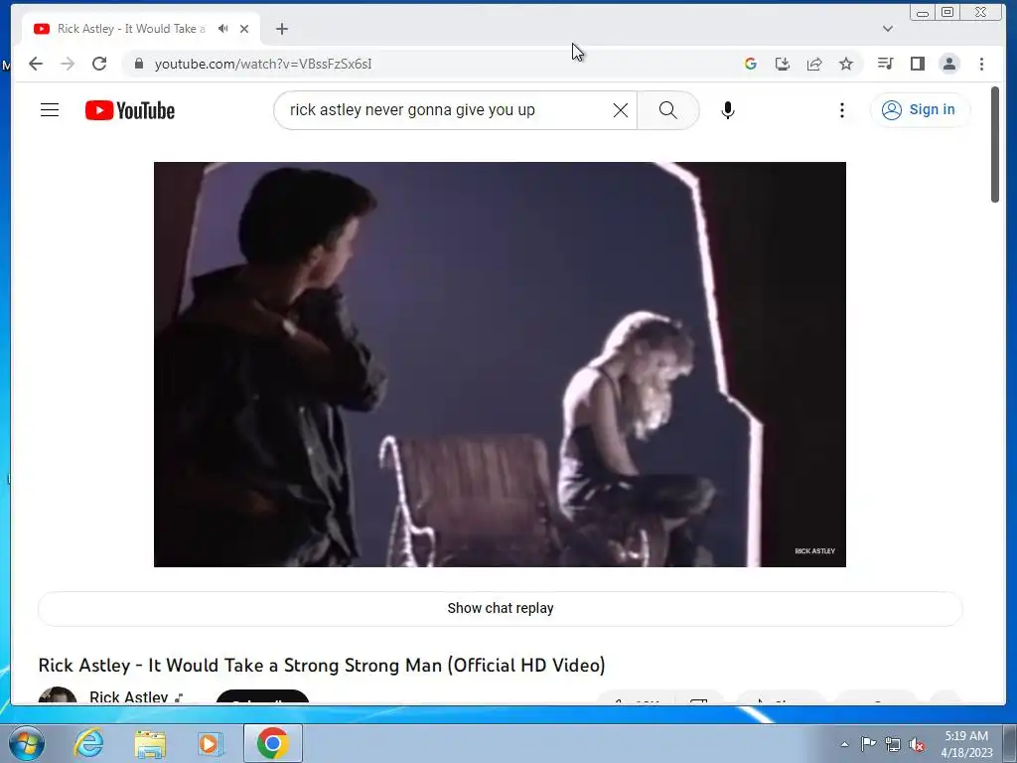Click the Show chat replay button
The height and width of the screenshot is (763, 1017).
pos(501,608)
